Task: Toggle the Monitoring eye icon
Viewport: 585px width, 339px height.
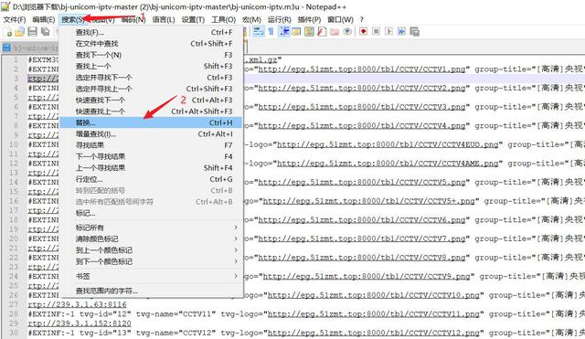Action: pos(347,32)
